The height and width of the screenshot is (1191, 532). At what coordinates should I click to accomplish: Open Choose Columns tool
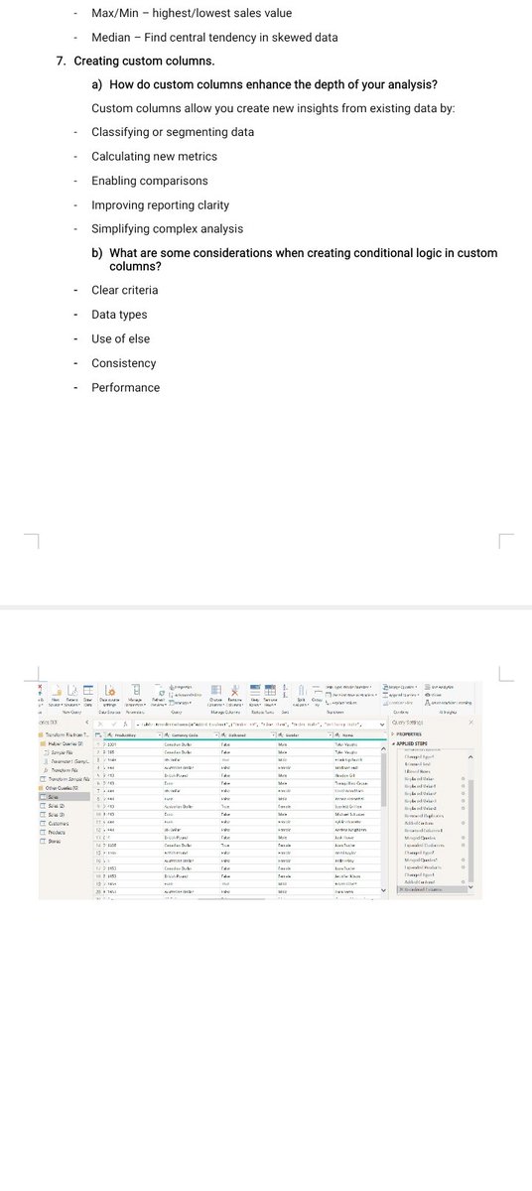pos(214,695)
